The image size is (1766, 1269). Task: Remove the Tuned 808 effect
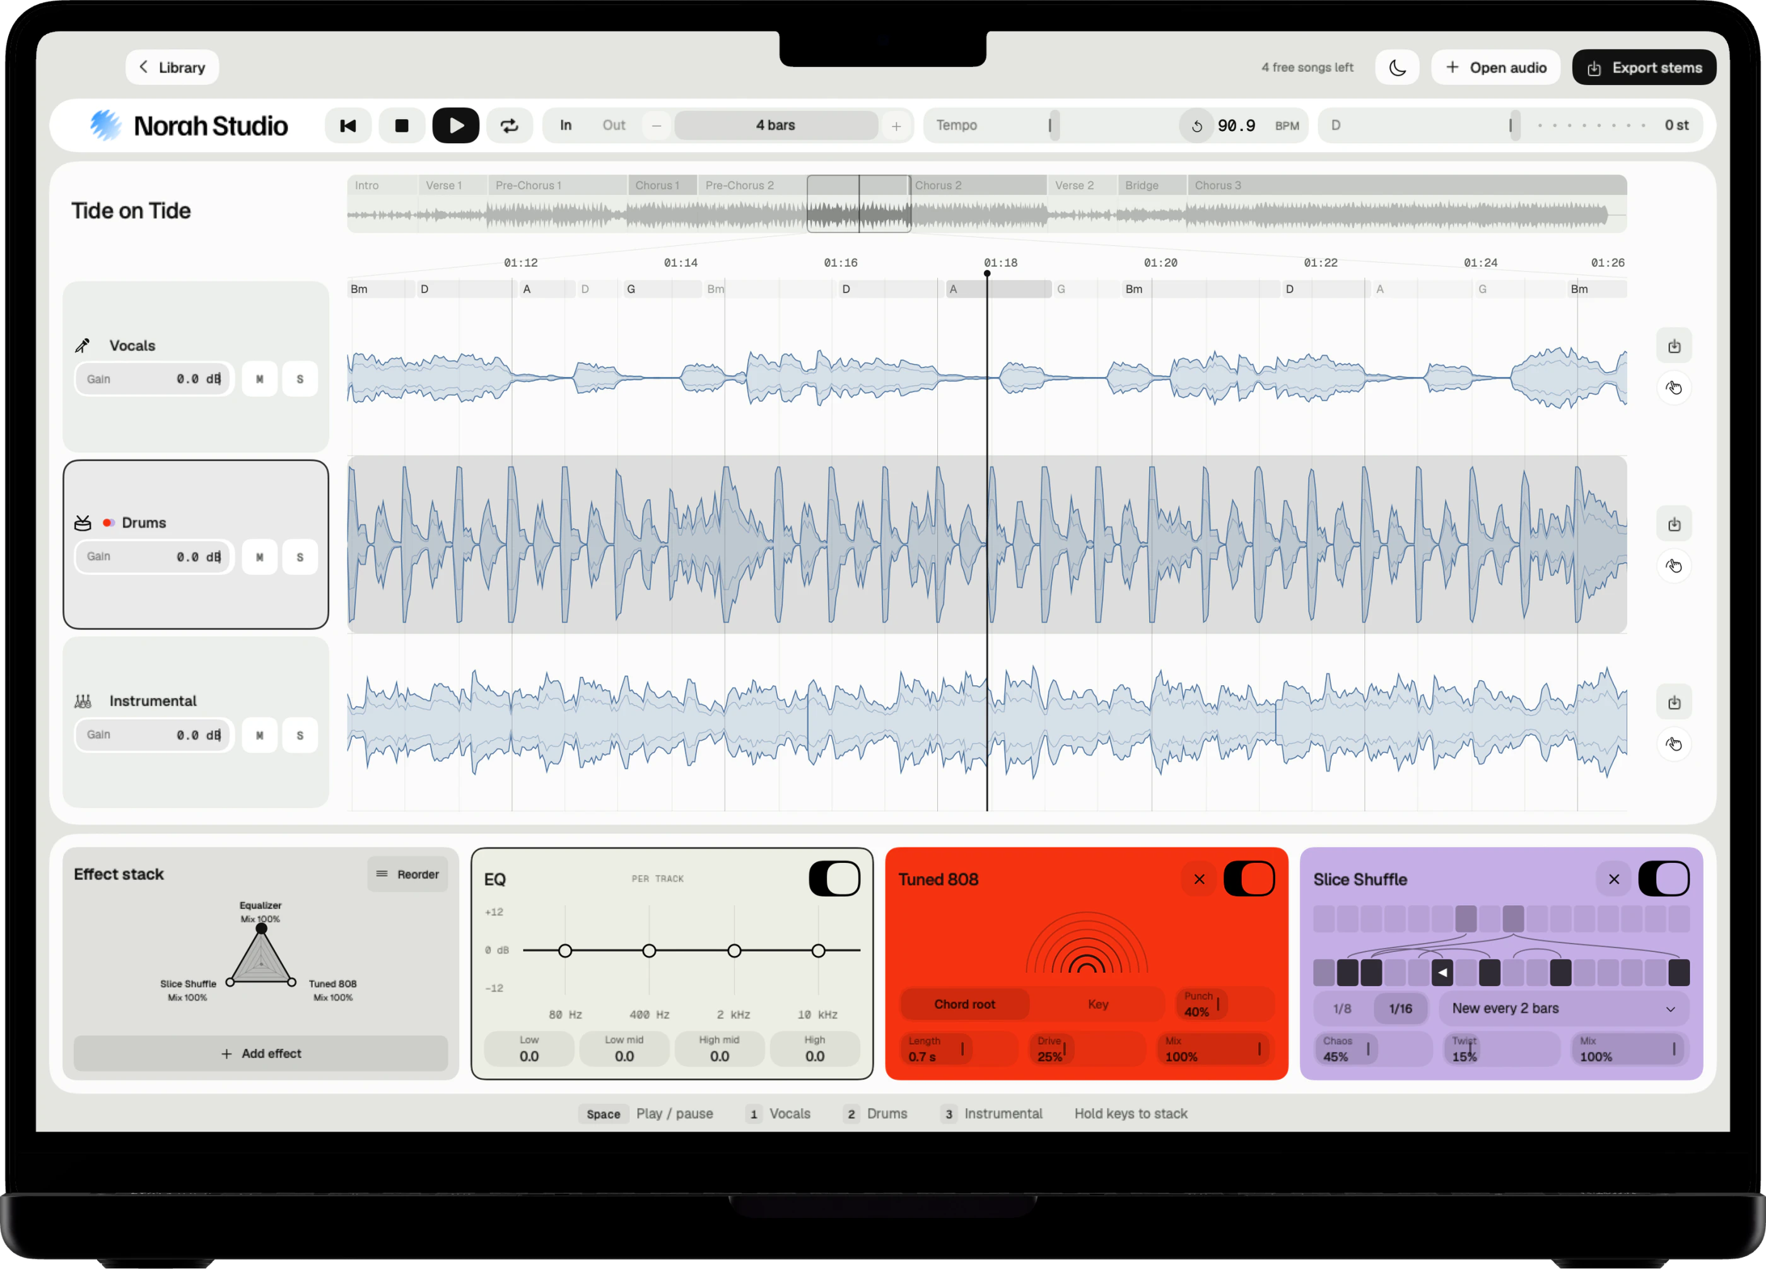tap(1199, 879)
